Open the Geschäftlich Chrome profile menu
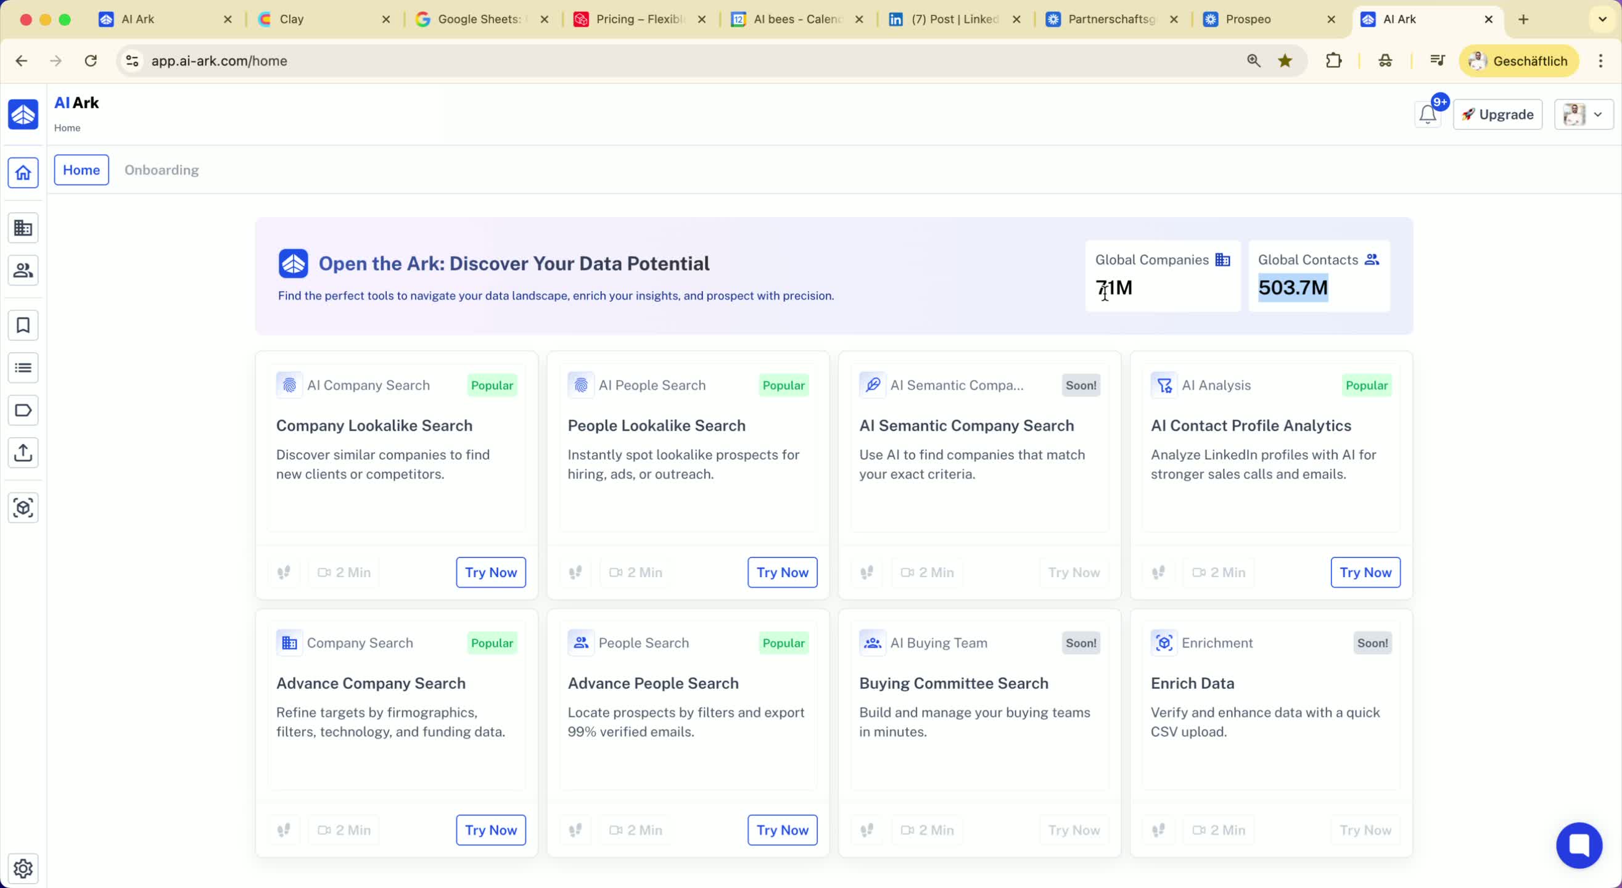The width and height of the screenshot is (1622, 888). coord(1518,61)
